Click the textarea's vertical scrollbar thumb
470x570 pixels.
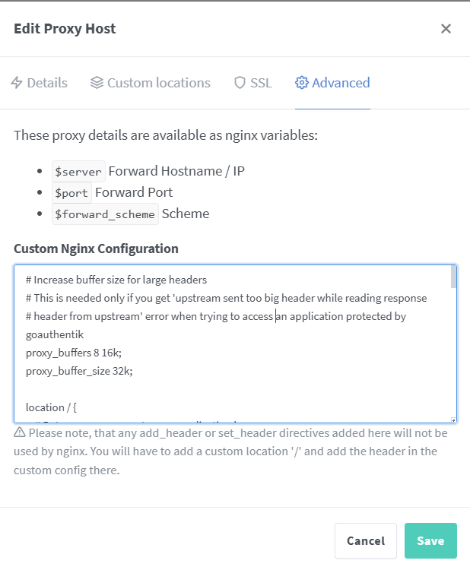tap(453, 277)
